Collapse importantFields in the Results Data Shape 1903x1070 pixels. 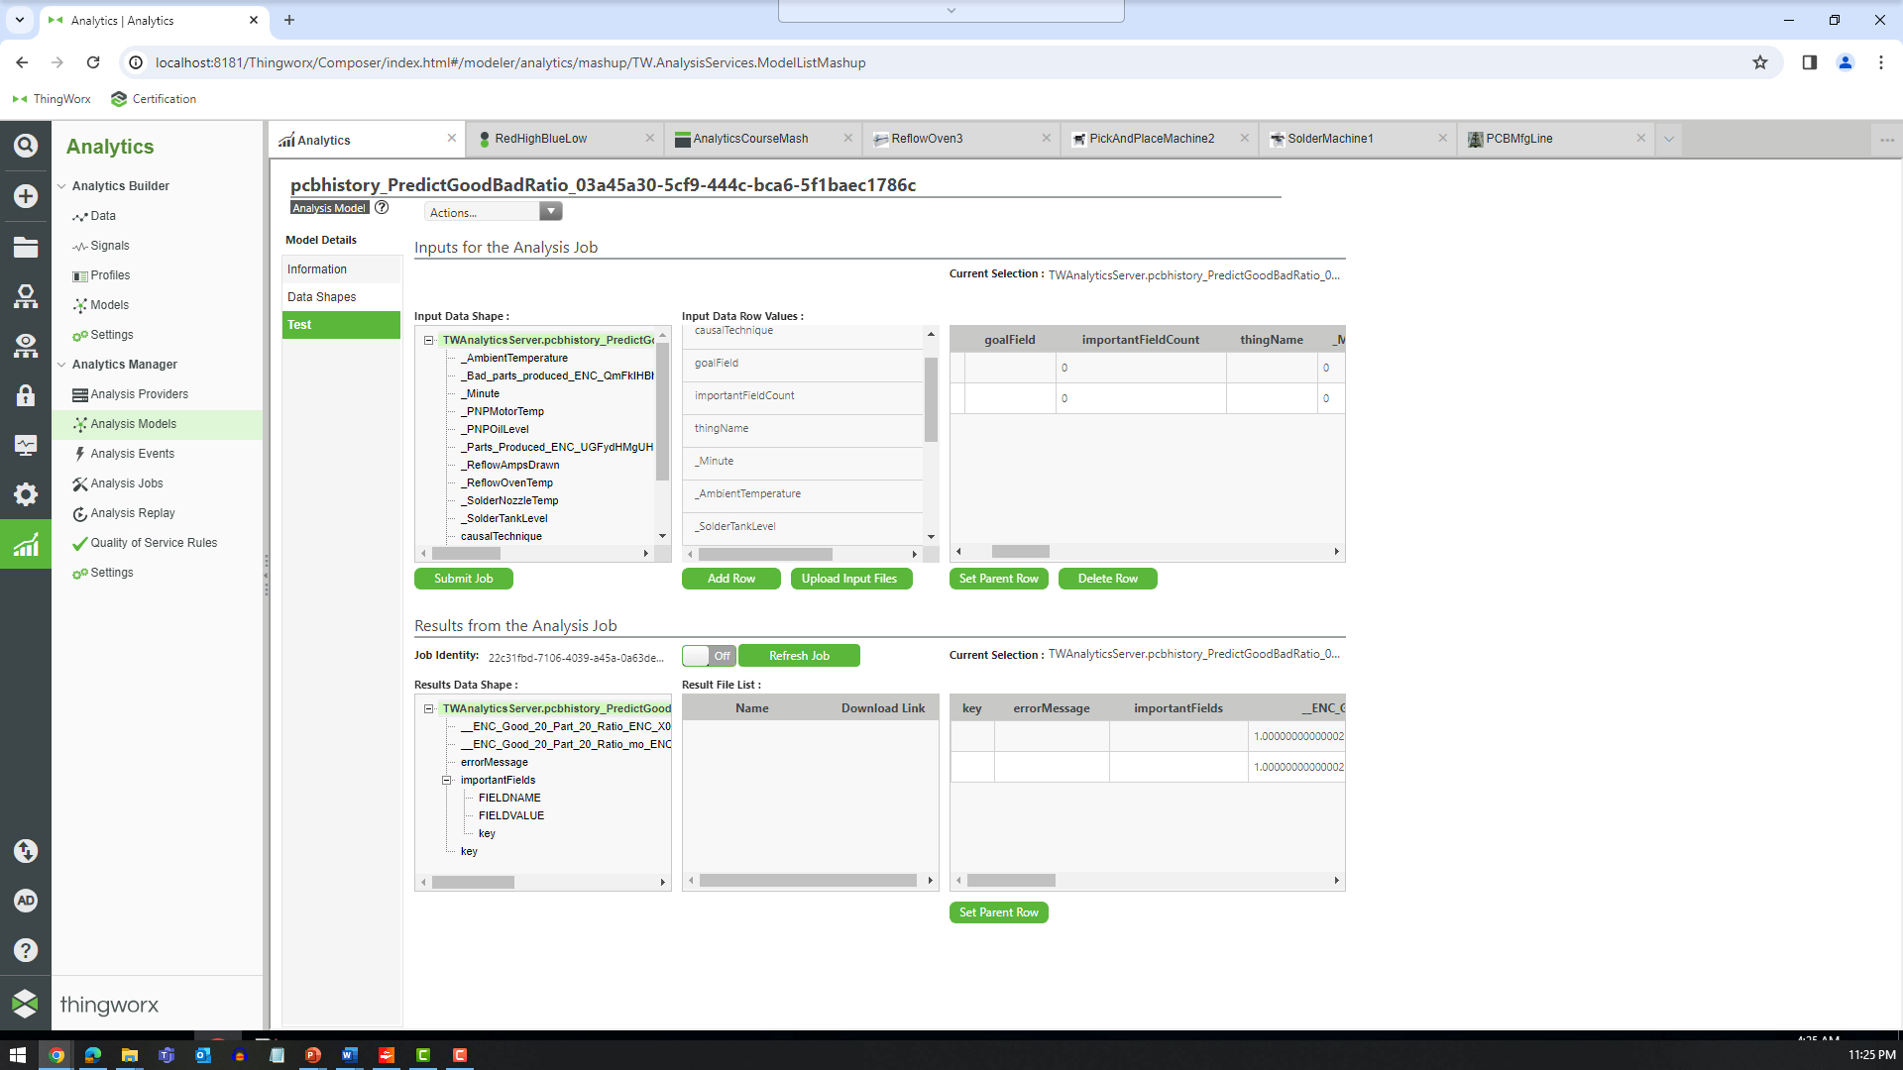[x=445, y=780]
